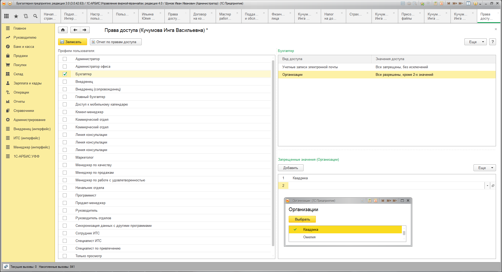Click profiles list vertical scrollbar

[x=273, y=153]
